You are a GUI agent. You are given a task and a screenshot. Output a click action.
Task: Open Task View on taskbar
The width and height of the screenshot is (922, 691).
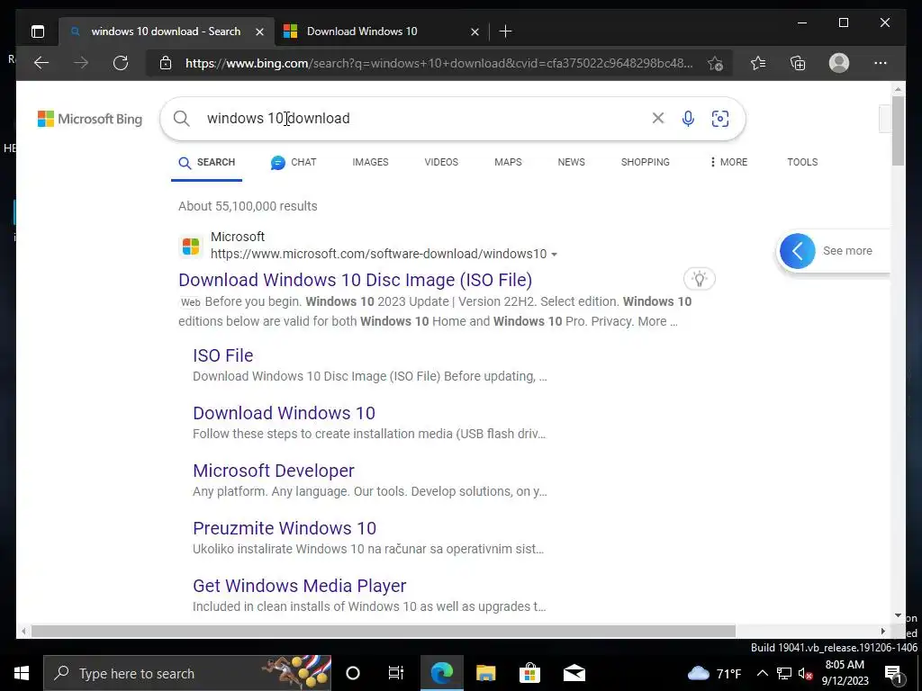coord(396,673)
